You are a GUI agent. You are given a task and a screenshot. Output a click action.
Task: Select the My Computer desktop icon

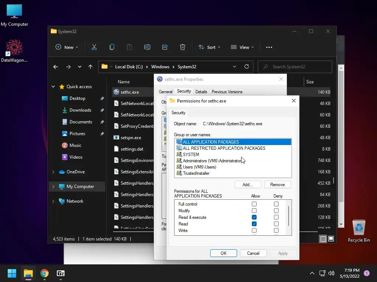click(x=14, y=15)
